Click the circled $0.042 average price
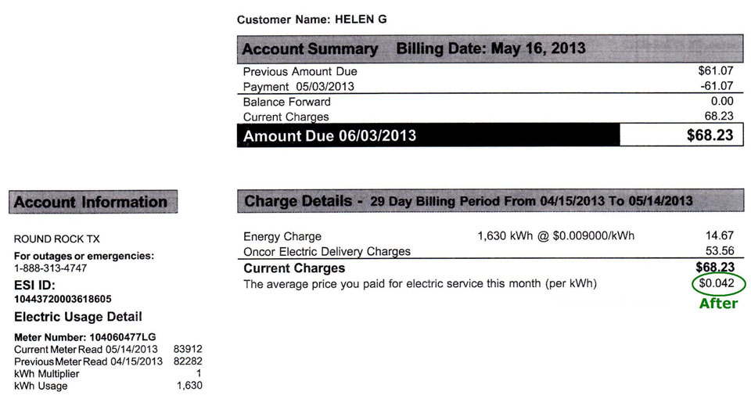 (718, 283)
